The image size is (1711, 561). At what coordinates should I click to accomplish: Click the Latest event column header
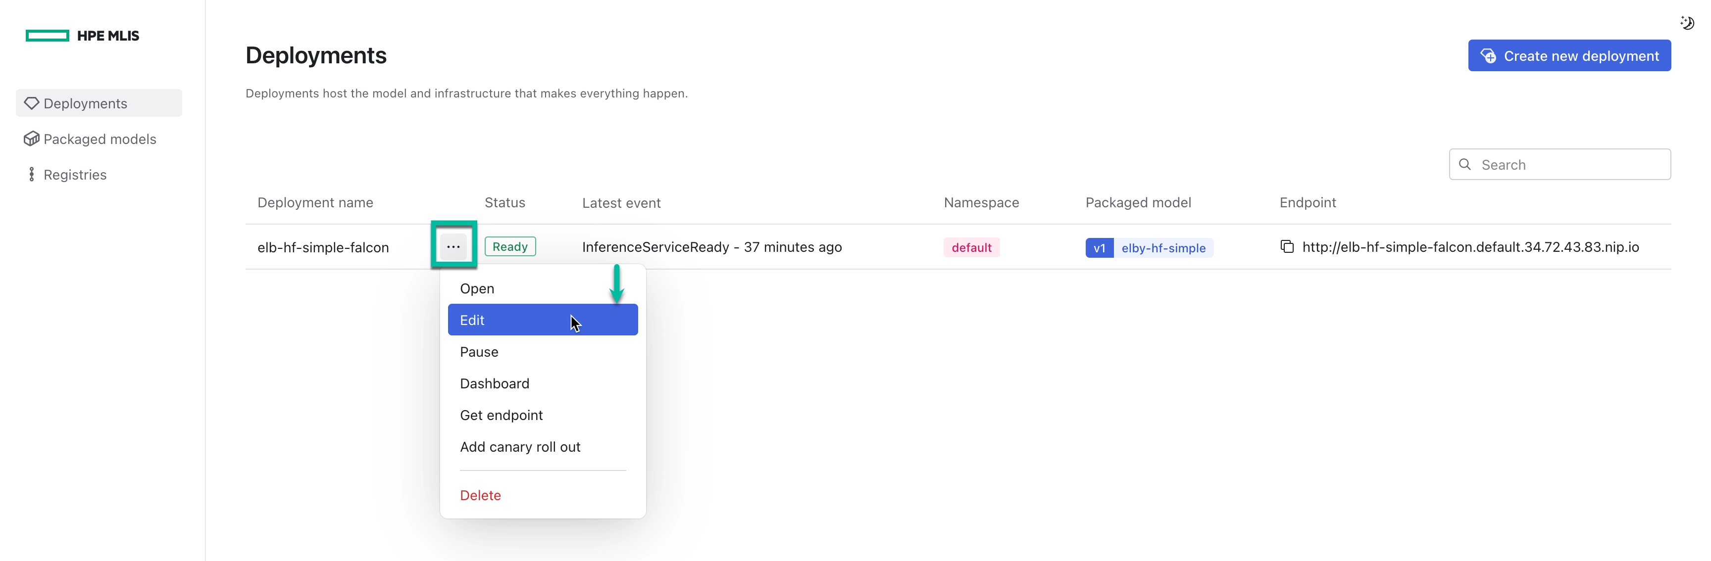621,203
